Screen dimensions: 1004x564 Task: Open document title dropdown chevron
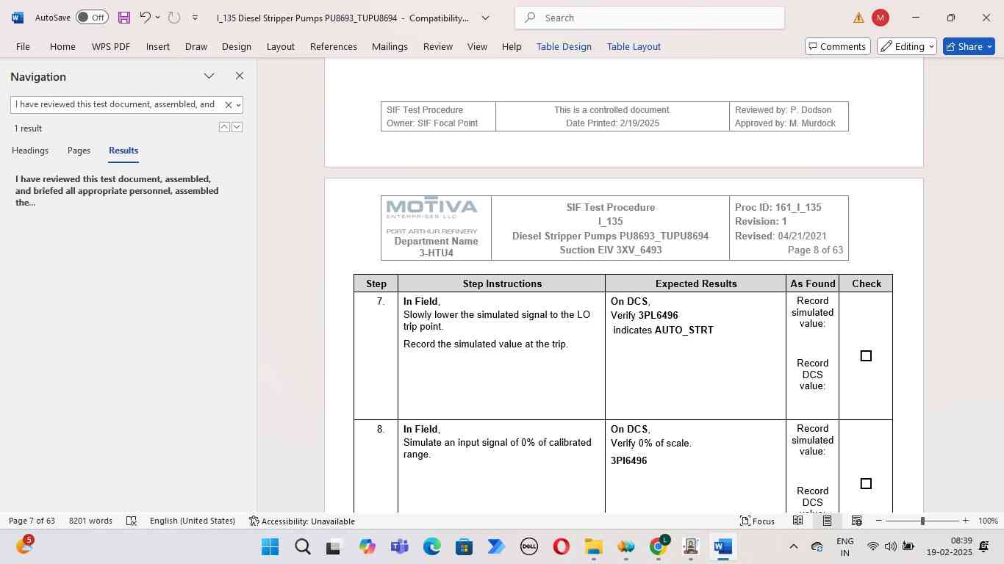[485, 18]
